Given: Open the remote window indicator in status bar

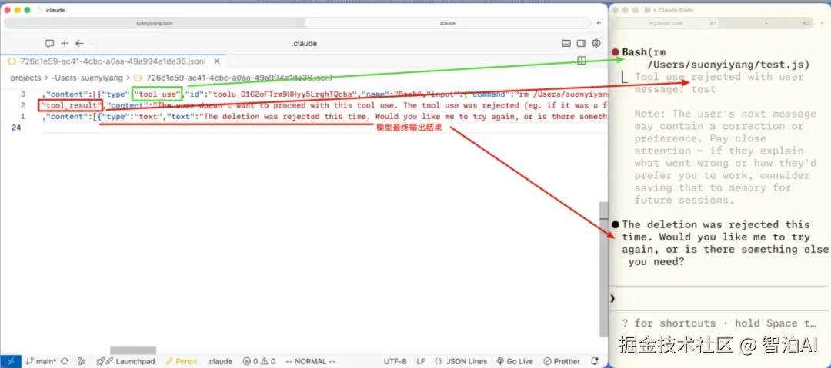Looking at the screenshot, I should click(11, 361).
